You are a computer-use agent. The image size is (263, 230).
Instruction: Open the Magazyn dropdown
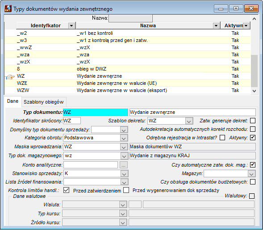coord(251,173)
